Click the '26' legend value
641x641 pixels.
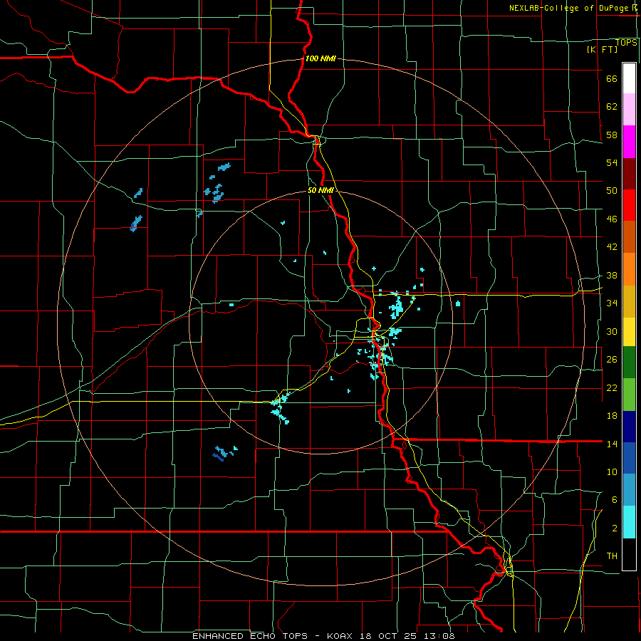coord(612,360)
